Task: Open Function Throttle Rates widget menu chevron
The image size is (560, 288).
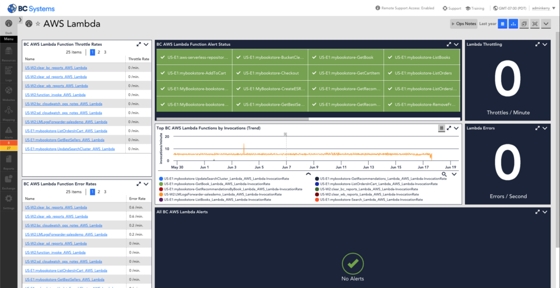Action: 145,45
